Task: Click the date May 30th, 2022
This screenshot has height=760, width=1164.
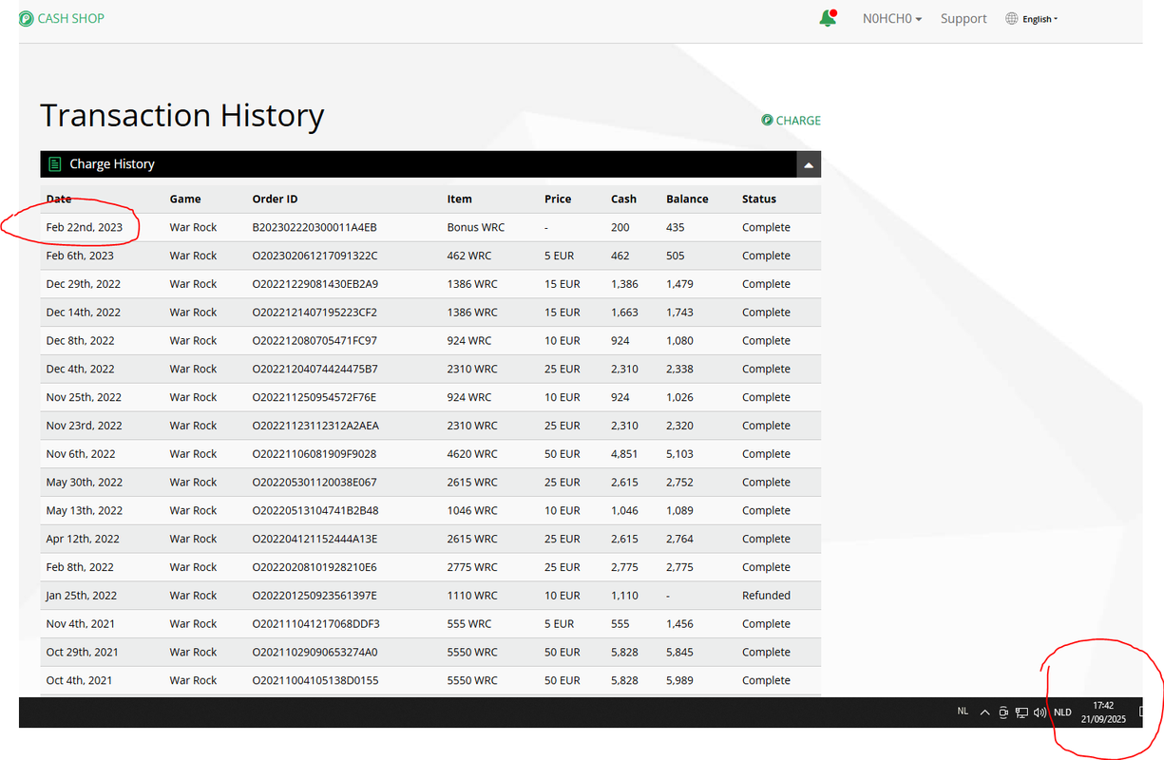Action: pyautogui.click(x=85, y=483)
